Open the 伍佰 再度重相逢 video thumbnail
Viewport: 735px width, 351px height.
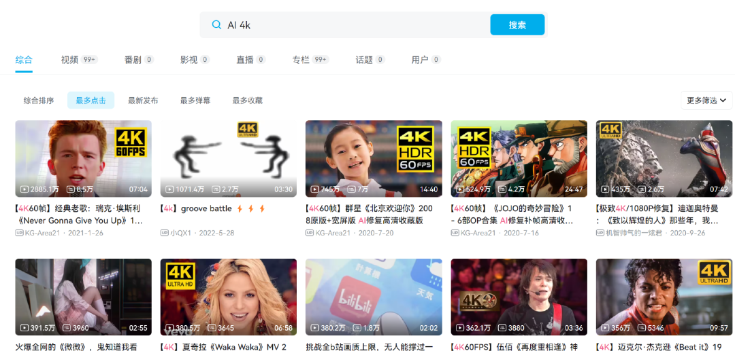[519, 297]
